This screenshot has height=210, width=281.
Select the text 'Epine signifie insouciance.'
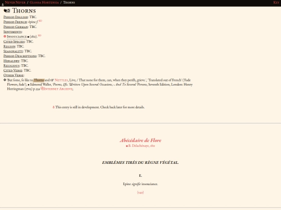[140, 184]
